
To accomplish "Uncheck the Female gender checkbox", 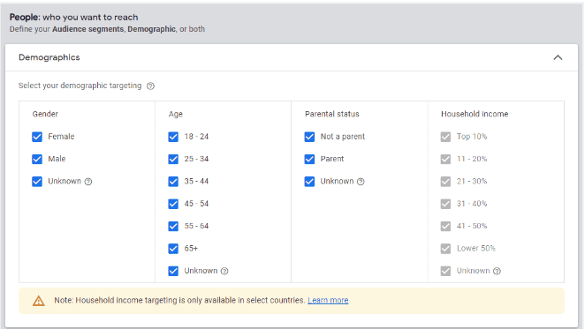I will point(37,137).
